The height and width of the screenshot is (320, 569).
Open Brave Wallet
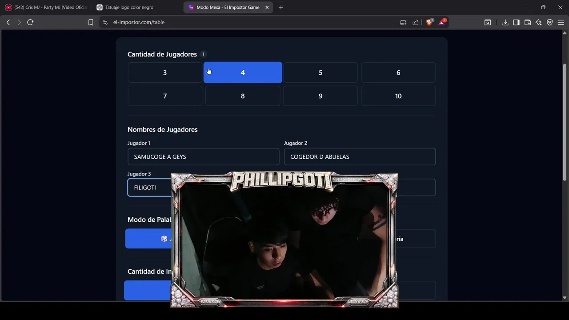528,22
